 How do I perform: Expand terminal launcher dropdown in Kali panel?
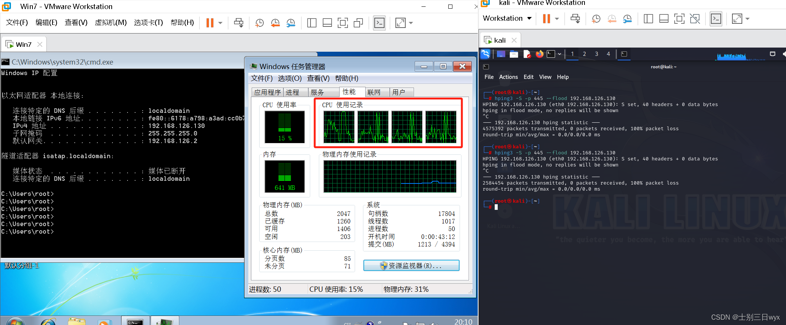pyautogui.click(x=560, y=54)
